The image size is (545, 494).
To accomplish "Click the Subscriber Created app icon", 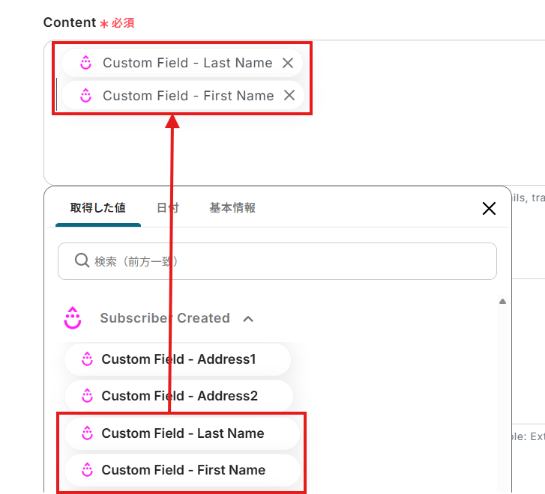I will (x=73, y=318).
